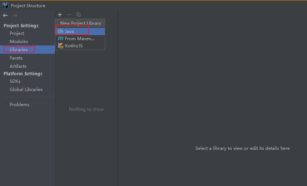Open the Artifacts section
Image resolution: width=307 pixels, height=186 pixels.
pos(18,66)
